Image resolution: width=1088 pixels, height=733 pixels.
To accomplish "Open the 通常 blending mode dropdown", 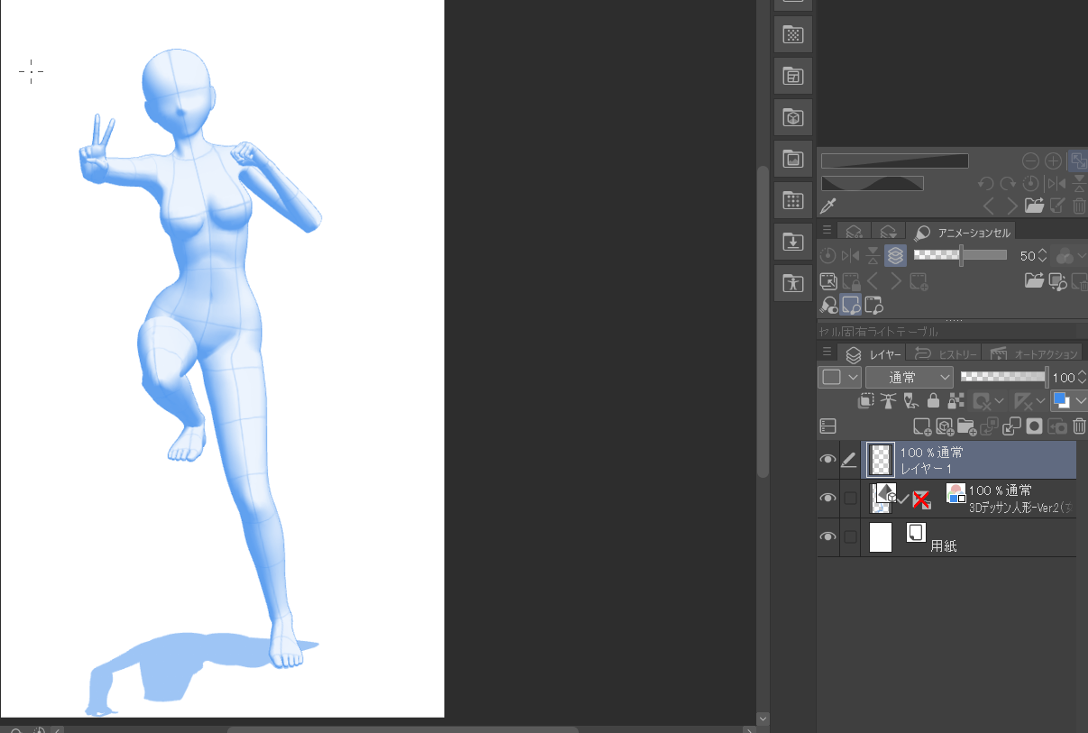I will click(909, 378).
